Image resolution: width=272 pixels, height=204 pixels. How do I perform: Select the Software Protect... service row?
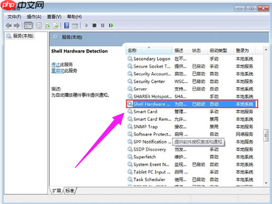[191, 134]
